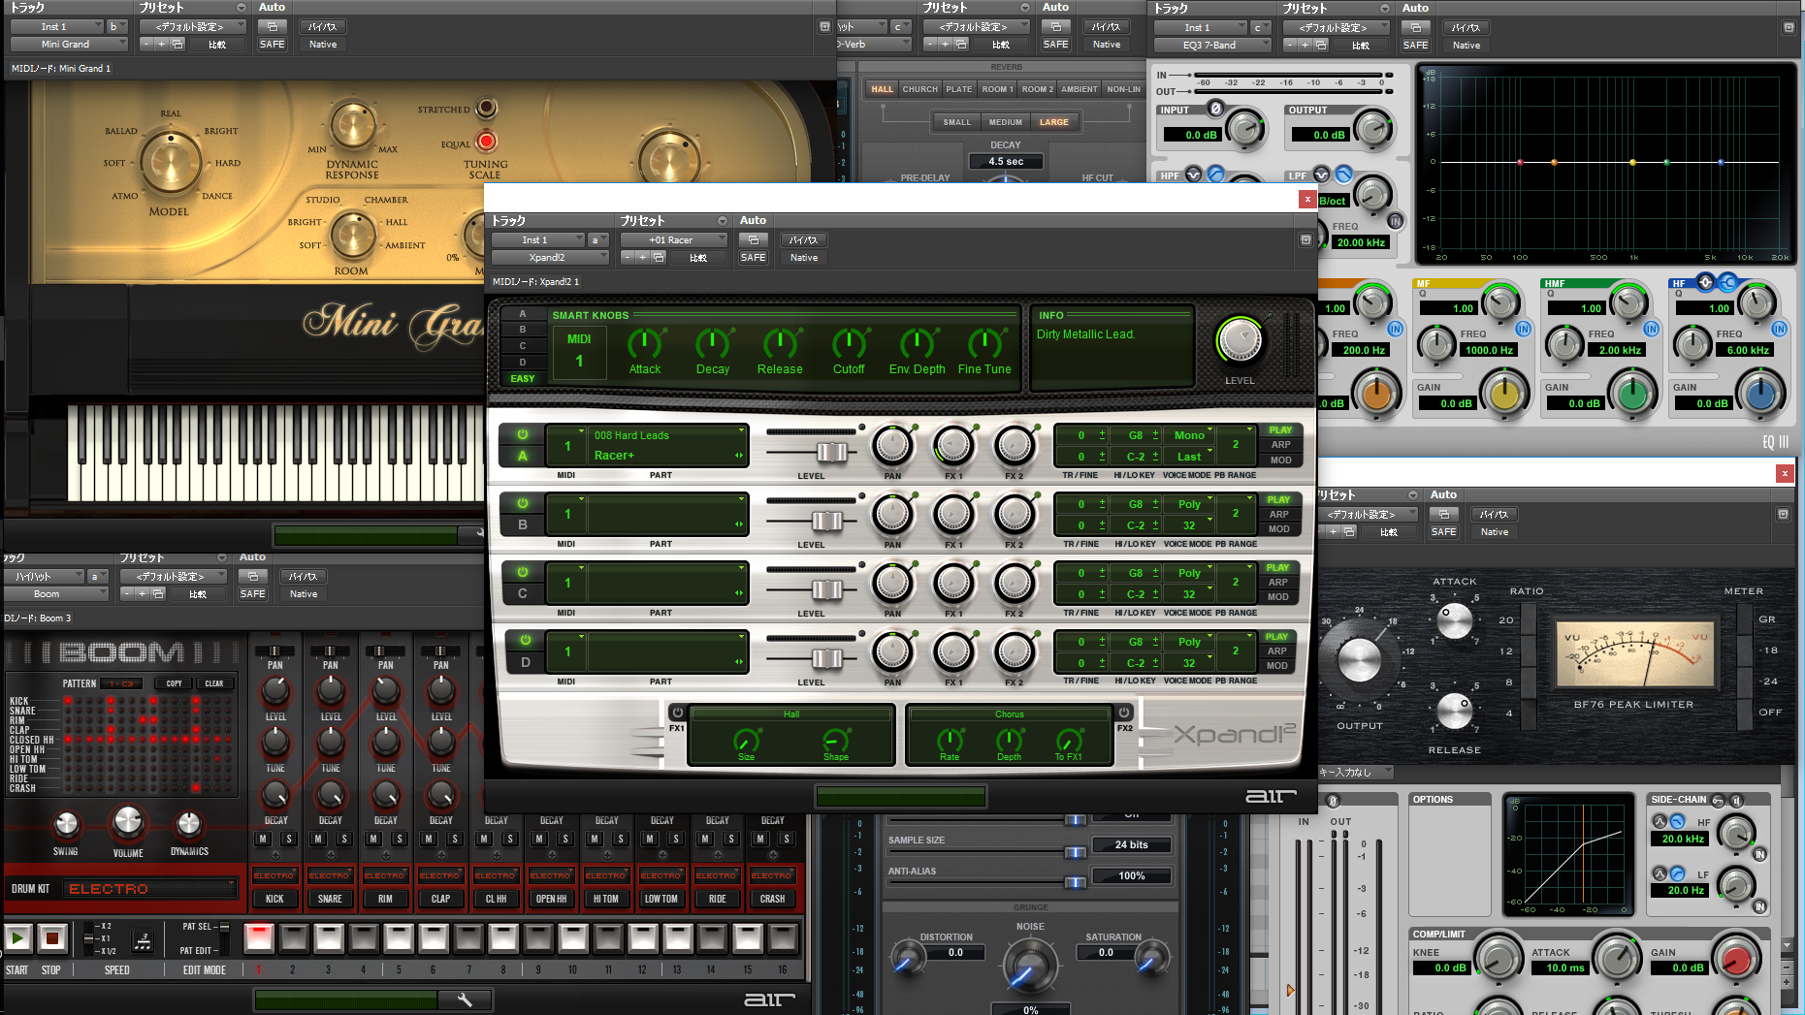Toggle the FX1 power button in Xpand!2
1805x1015 pixels.
coord(677,712)
